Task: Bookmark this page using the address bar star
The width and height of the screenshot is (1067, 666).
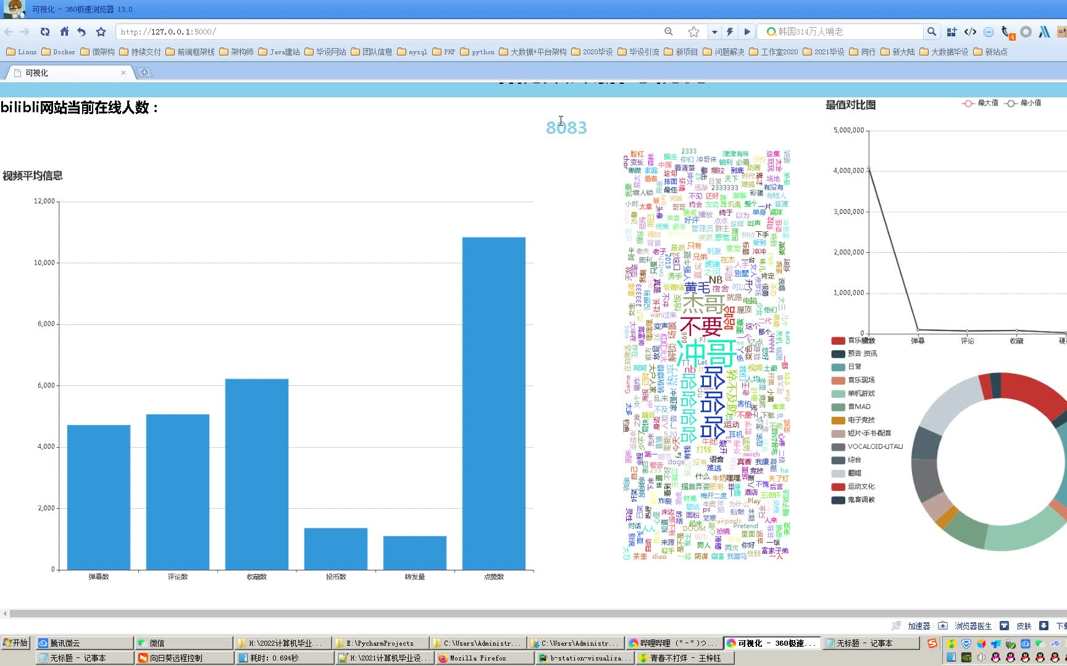Action: point(694,31)
